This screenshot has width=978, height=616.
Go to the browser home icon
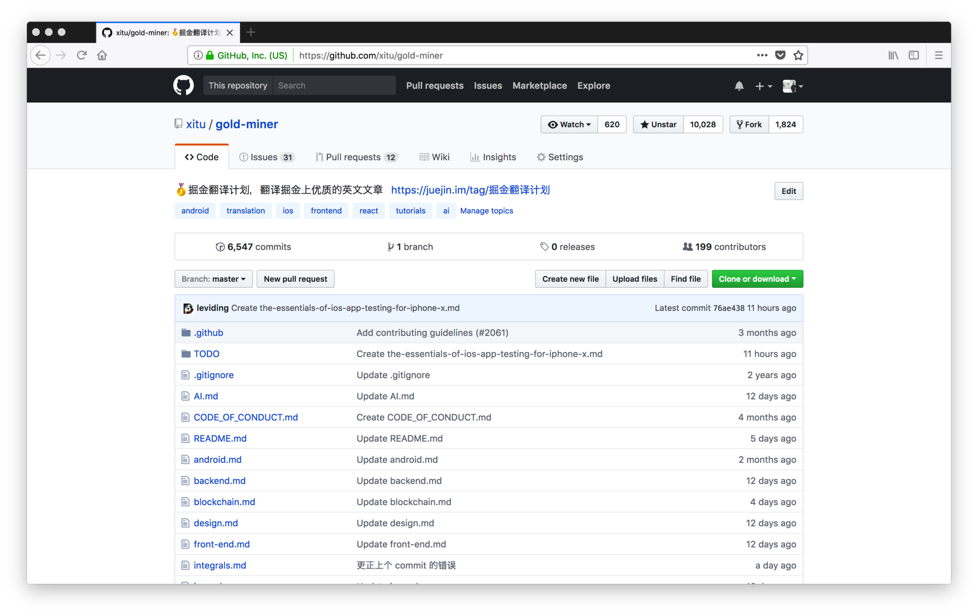tap(102, 55)
